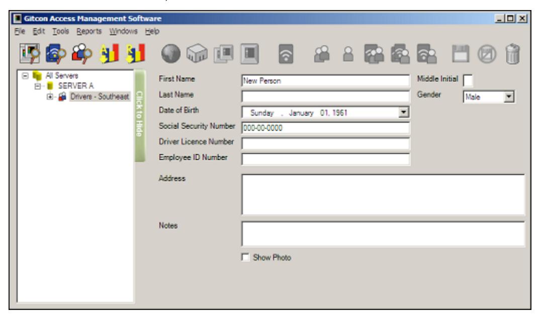541x318 pixels.
Task: Click the gray people group icon
Action: coord(322,54)
